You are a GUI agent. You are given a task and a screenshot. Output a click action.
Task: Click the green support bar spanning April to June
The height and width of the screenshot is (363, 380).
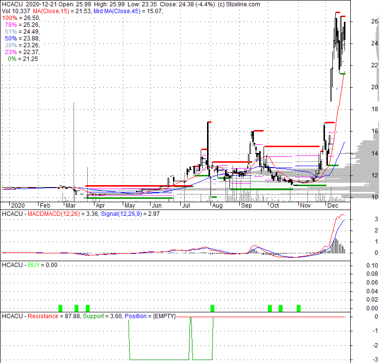click(130, 198)
